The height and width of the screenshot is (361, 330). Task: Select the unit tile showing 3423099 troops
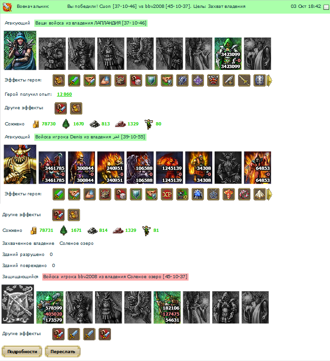click(228, 54)
